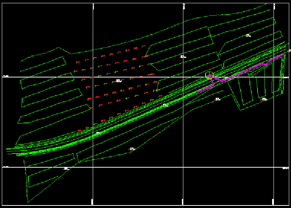Click coordinate label at top of middle vertical gridline
Screen dimensions: 291x208
pyautogui.click(x=184, y=5)
